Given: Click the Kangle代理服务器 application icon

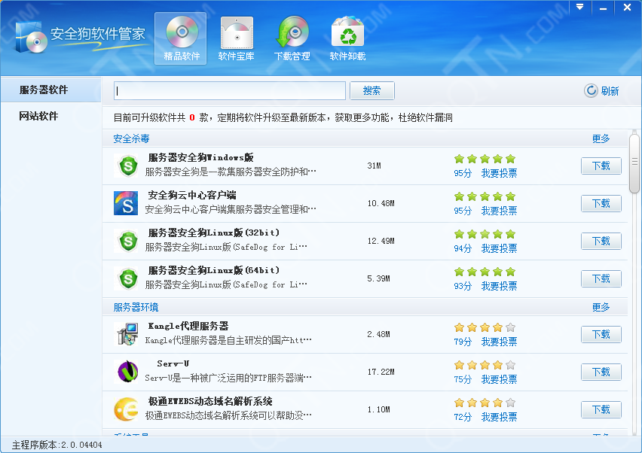Looking at the screenshot, I should point(127,334).
